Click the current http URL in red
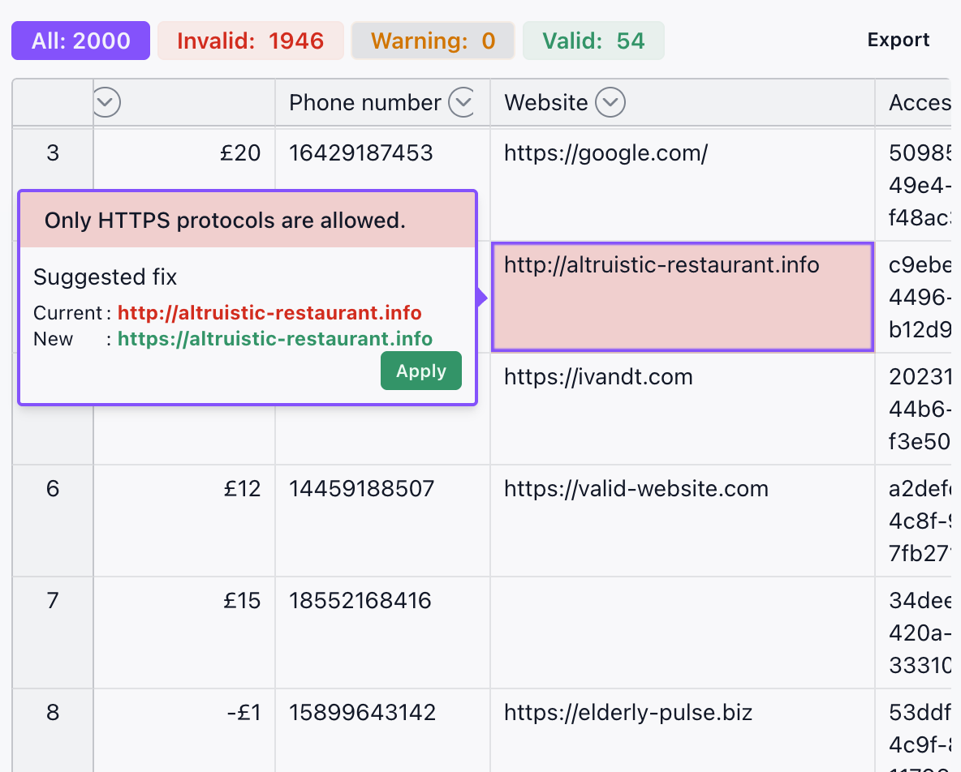Image resolution: width=961 pixels, height=772 pixels. coord(269,312)
